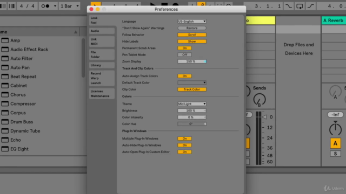Open Record Warp Launch tab
The width and height of the screenshot is (346, 194).
pyautogui.click(x=102, y=78)
